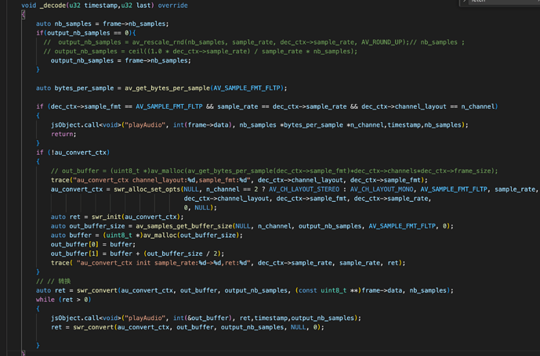Place cursor on av_get_bytes_per_sample call
Screen dimensions: 540x356
click(x=167, y=88)
